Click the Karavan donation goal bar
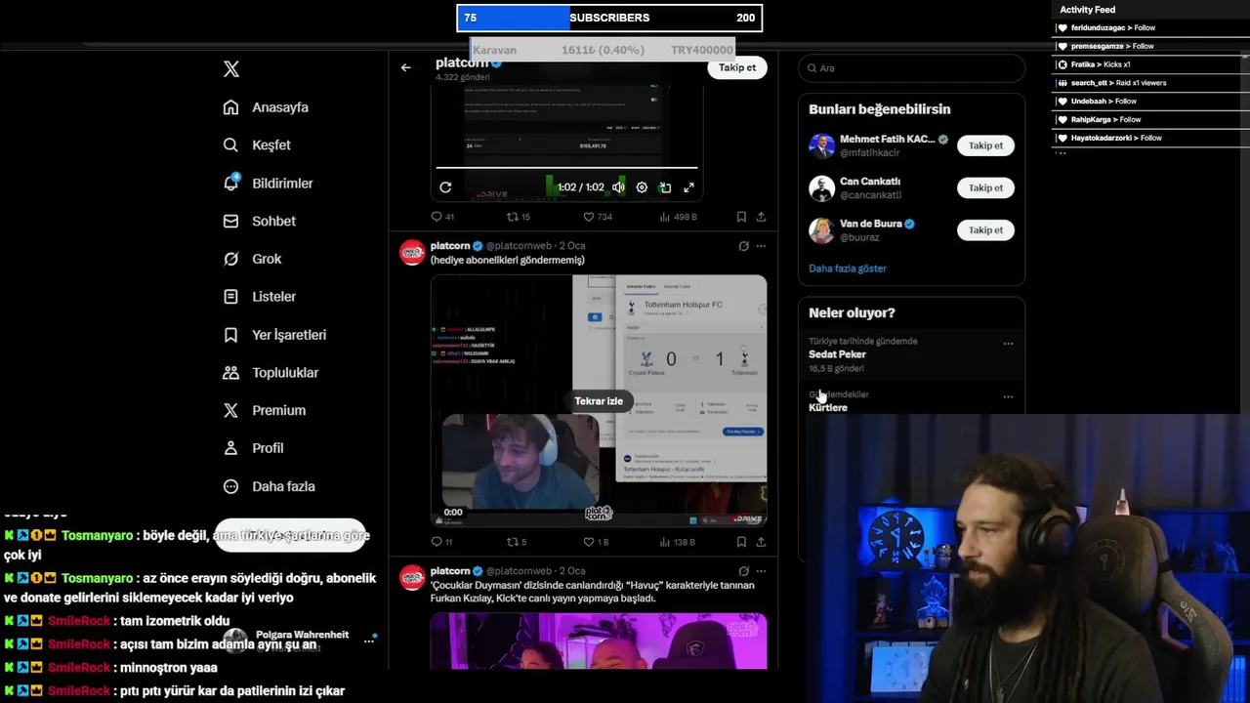The height and width of the screenshot is (703, 1250). tap(603, 50)
